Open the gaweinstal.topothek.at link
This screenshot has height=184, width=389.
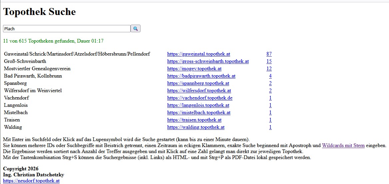pyautogui.click(x=198, y=54)
